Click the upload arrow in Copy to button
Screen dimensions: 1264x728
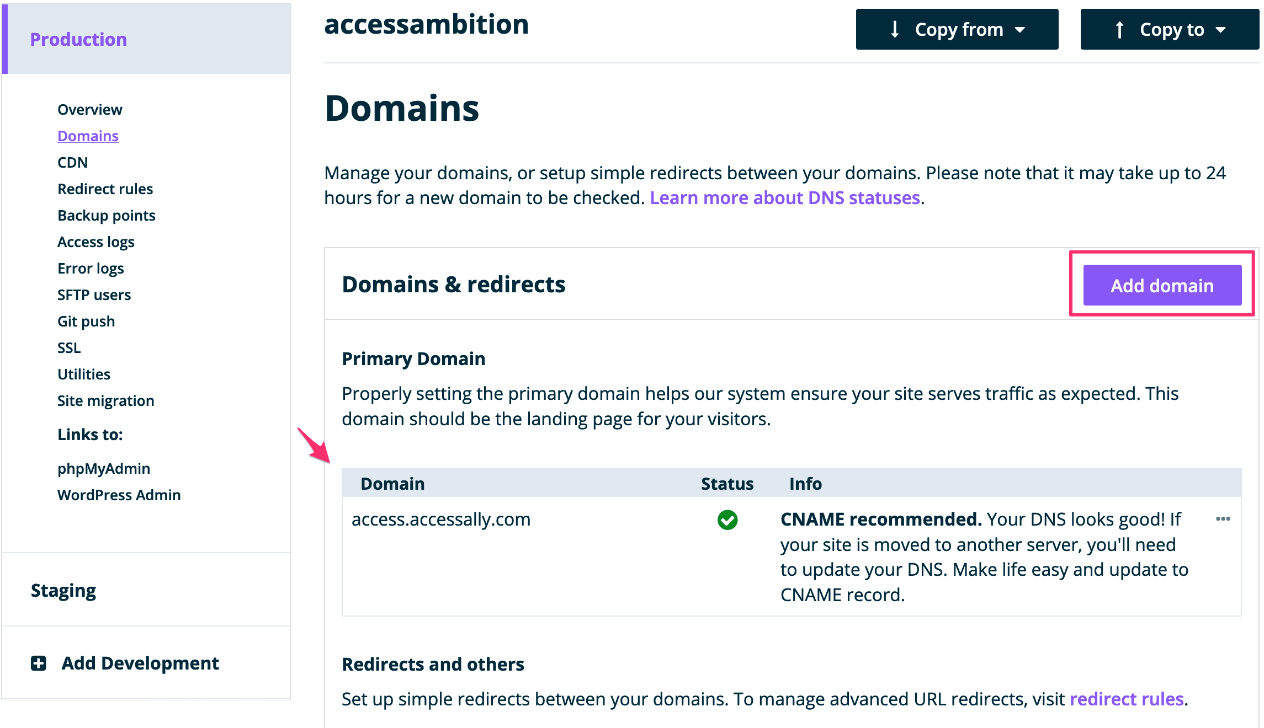pos(1119,29)
